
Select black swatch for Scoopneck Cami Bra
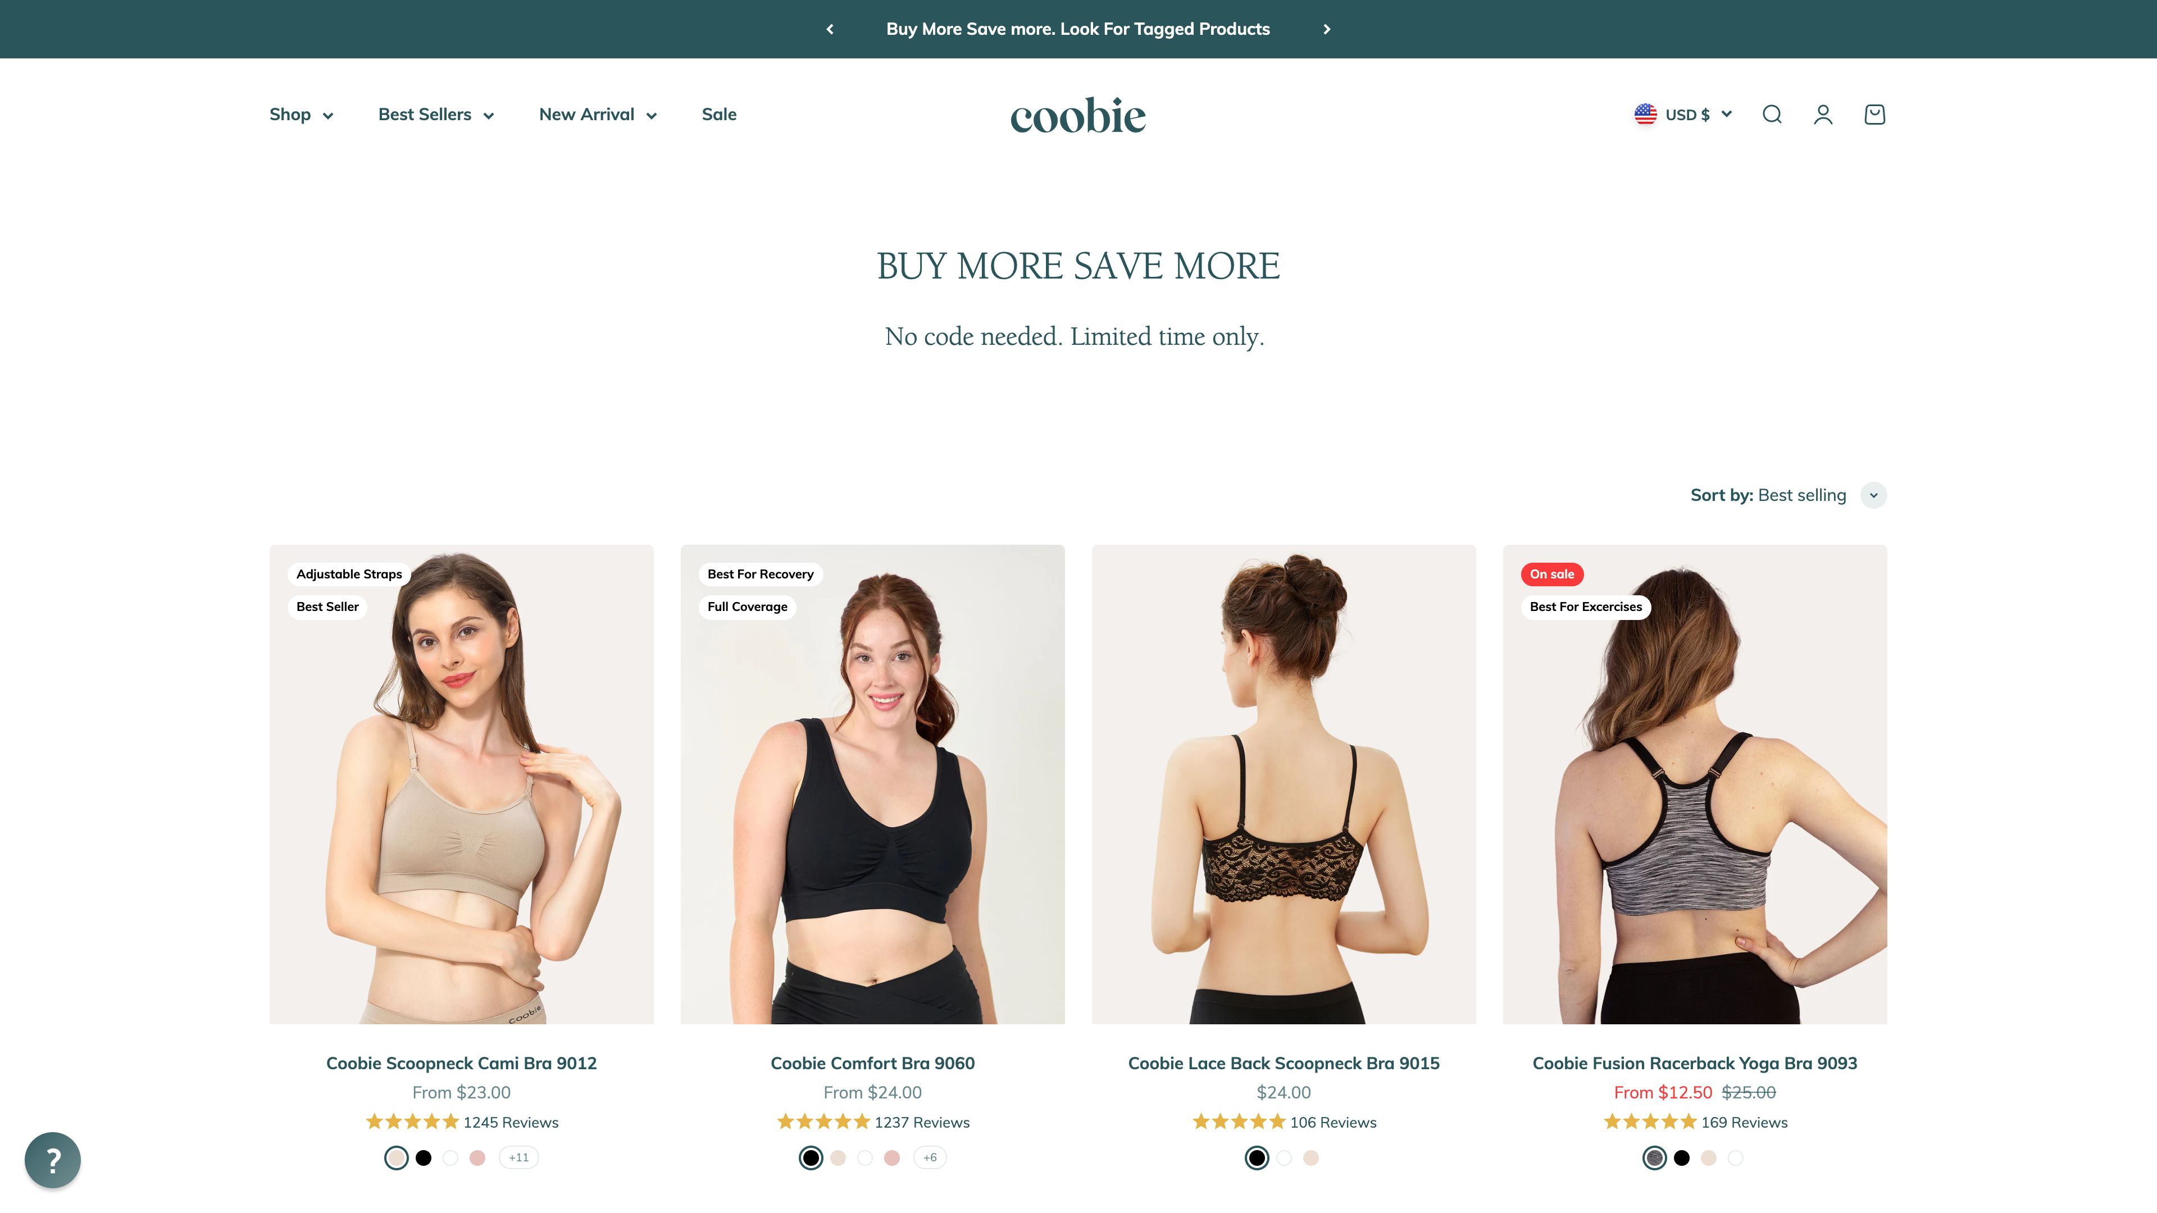click(x=424, y=1158)
